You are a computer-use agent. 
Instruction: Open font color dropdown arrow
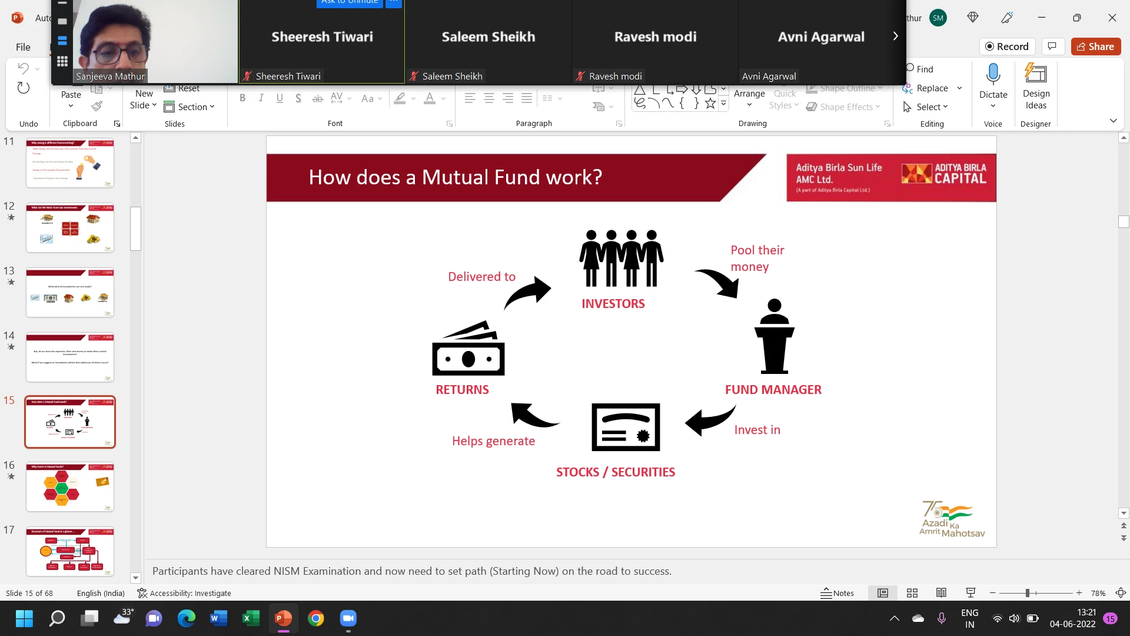pyautogui.click(x=443, y=99)
